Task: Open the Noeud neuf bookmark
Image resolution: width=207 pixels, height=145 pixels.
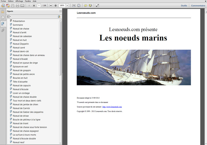Action: click(x=18, y=142)
